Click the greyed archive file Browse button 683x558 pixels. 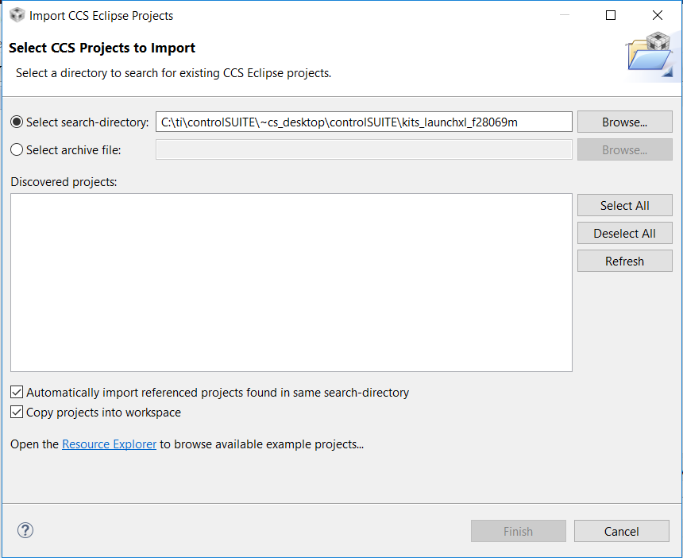pos(624,149)
